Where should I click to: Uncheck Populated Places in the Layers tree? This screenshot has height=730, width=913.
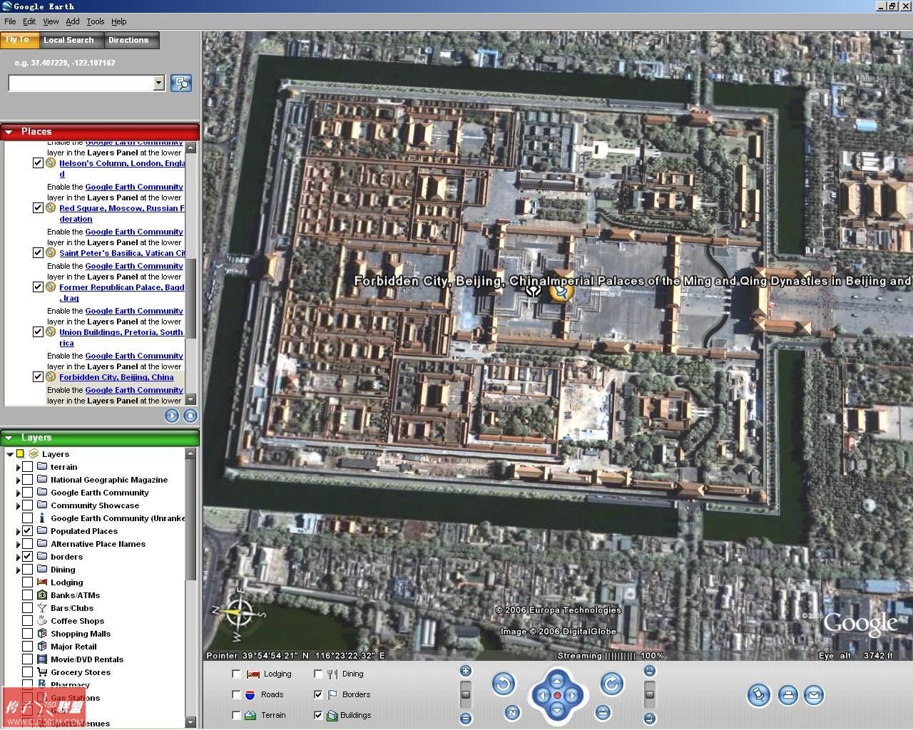tap(27, 531)
